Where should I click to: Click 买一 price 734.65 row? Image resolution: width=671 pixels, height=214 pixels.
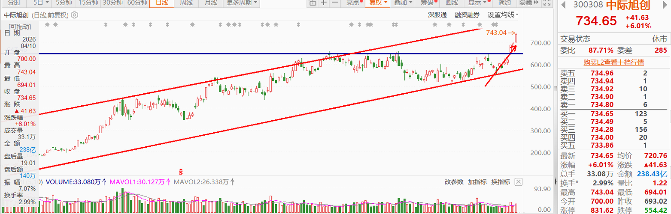[x=613, y=113]
